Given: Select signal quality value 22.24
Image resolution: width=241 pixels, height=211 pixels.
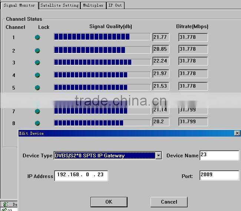Looking at the screenshot, I should 161,61.
